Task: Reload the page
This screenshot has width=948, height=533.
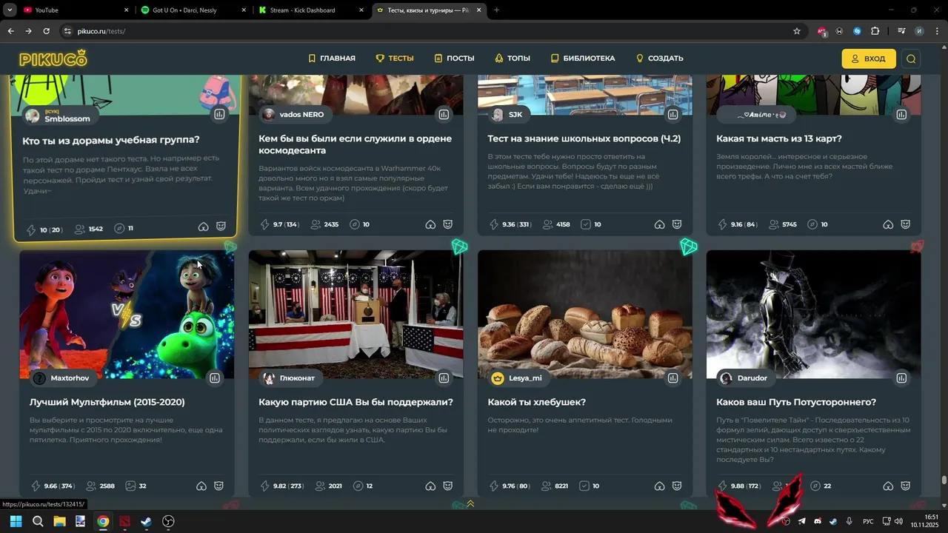Action: pyautogui.click(x=46, y=31)
